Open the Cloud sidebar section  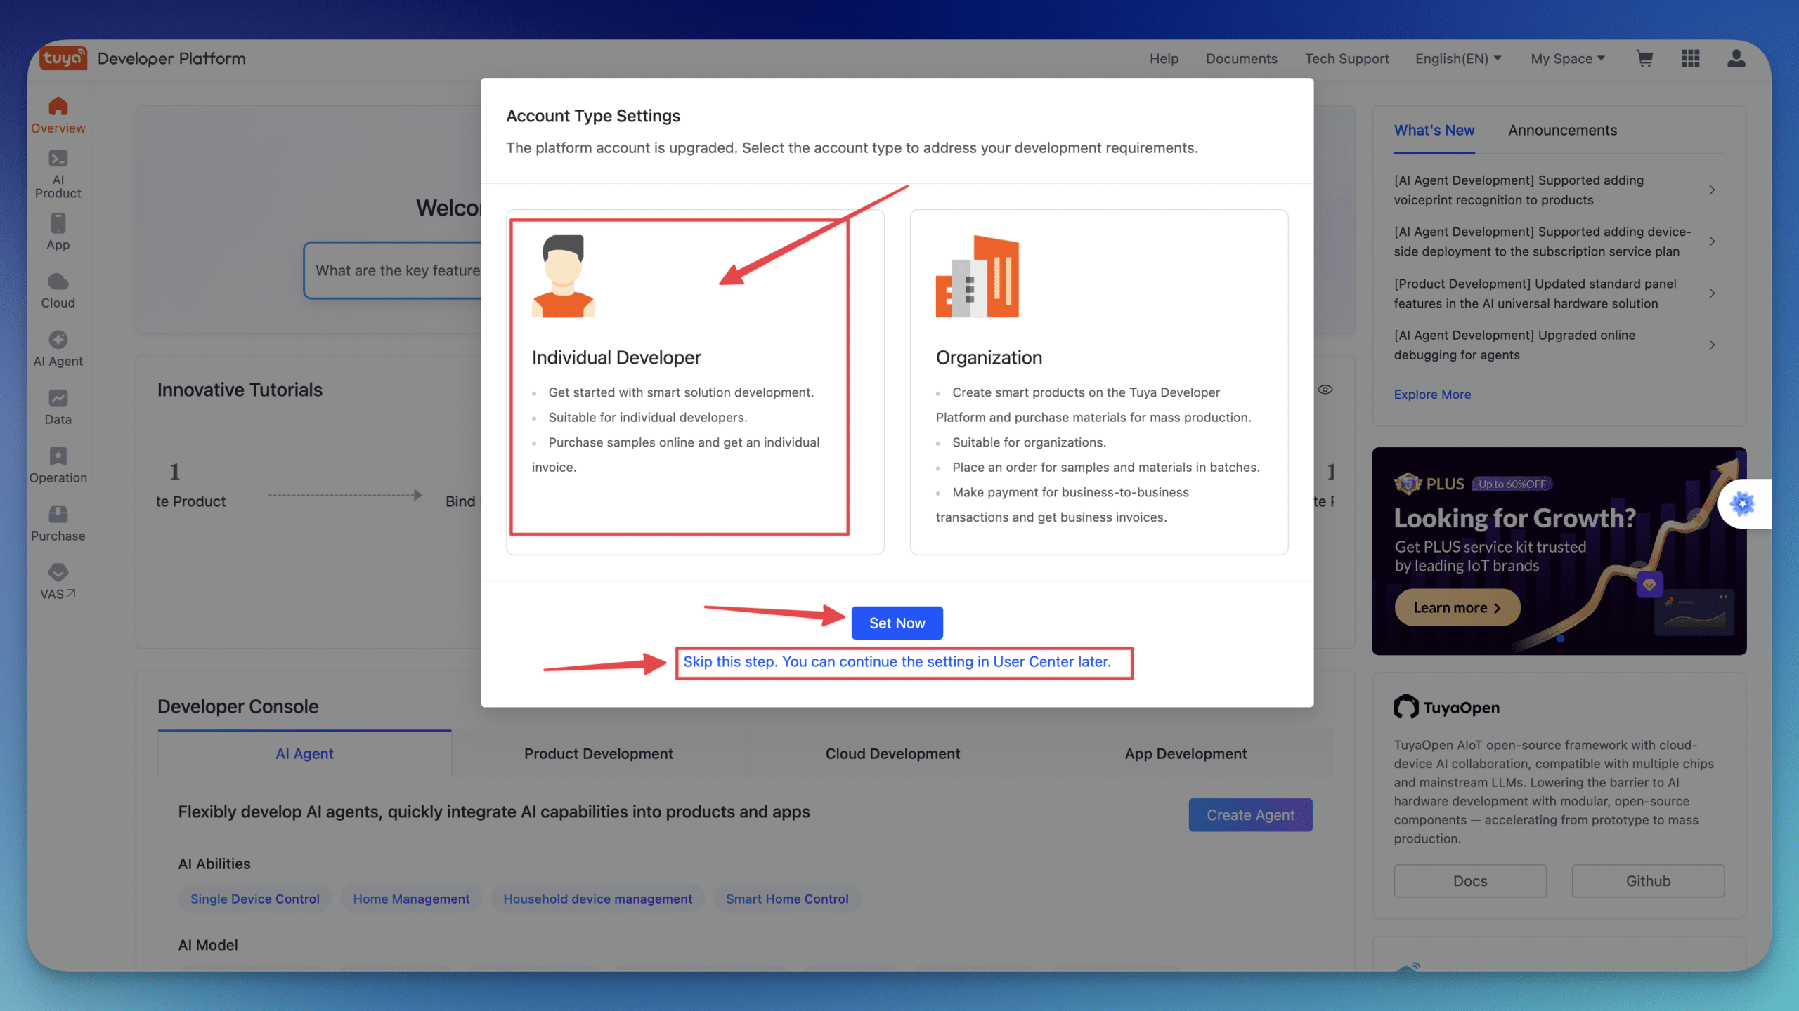tap(58, 291)
